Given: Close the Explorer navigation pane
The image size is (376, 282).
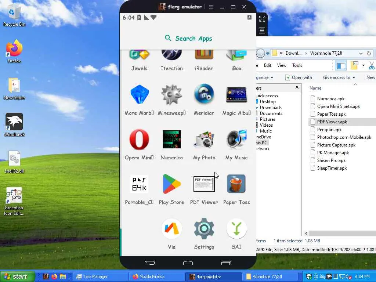Looking at the screenshot, I should (297, 87).
